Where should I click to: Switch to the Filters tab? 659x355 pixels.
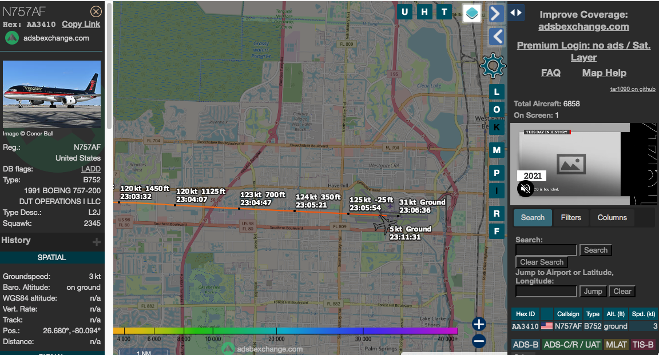(571, 218)
